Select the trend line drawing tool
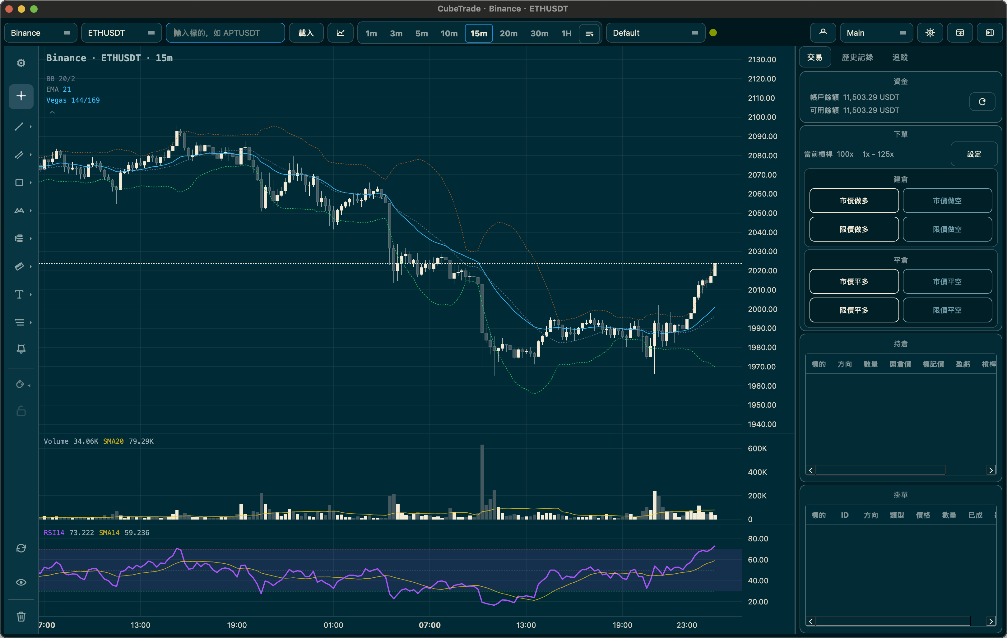Screen dimensions: 1007x638 [19, 126]
